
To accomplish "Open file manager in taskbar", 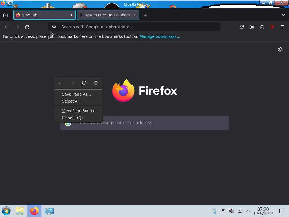I will coord(20,211).
